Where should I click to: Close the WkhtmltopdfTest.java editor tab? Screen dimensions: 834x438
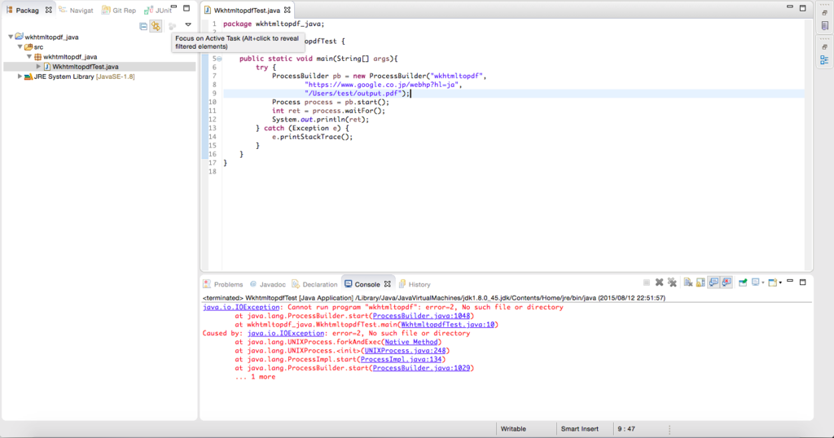click(288, 10)
